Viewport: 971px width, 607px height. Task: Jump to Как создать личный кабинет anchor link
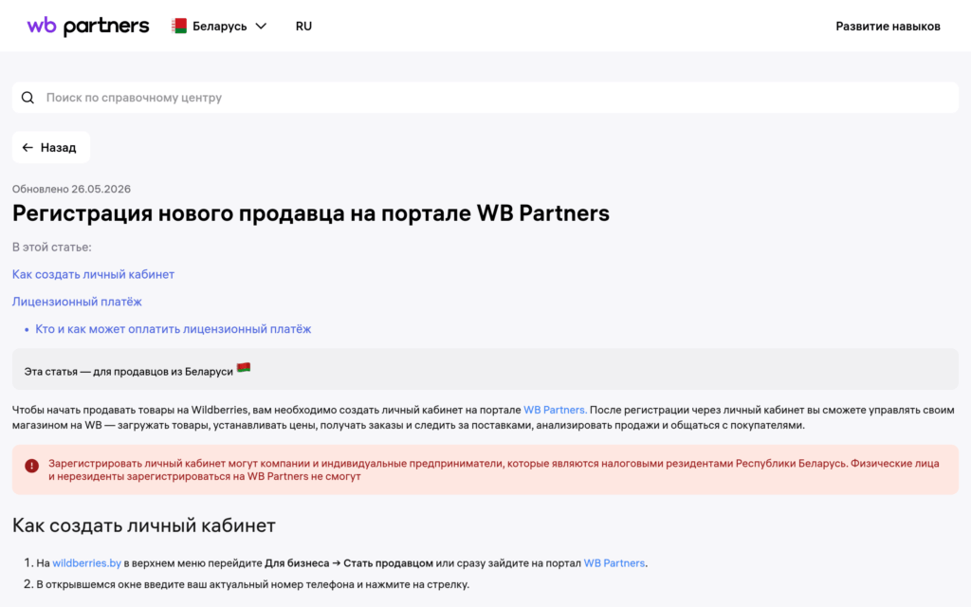[x=93, y=274]
